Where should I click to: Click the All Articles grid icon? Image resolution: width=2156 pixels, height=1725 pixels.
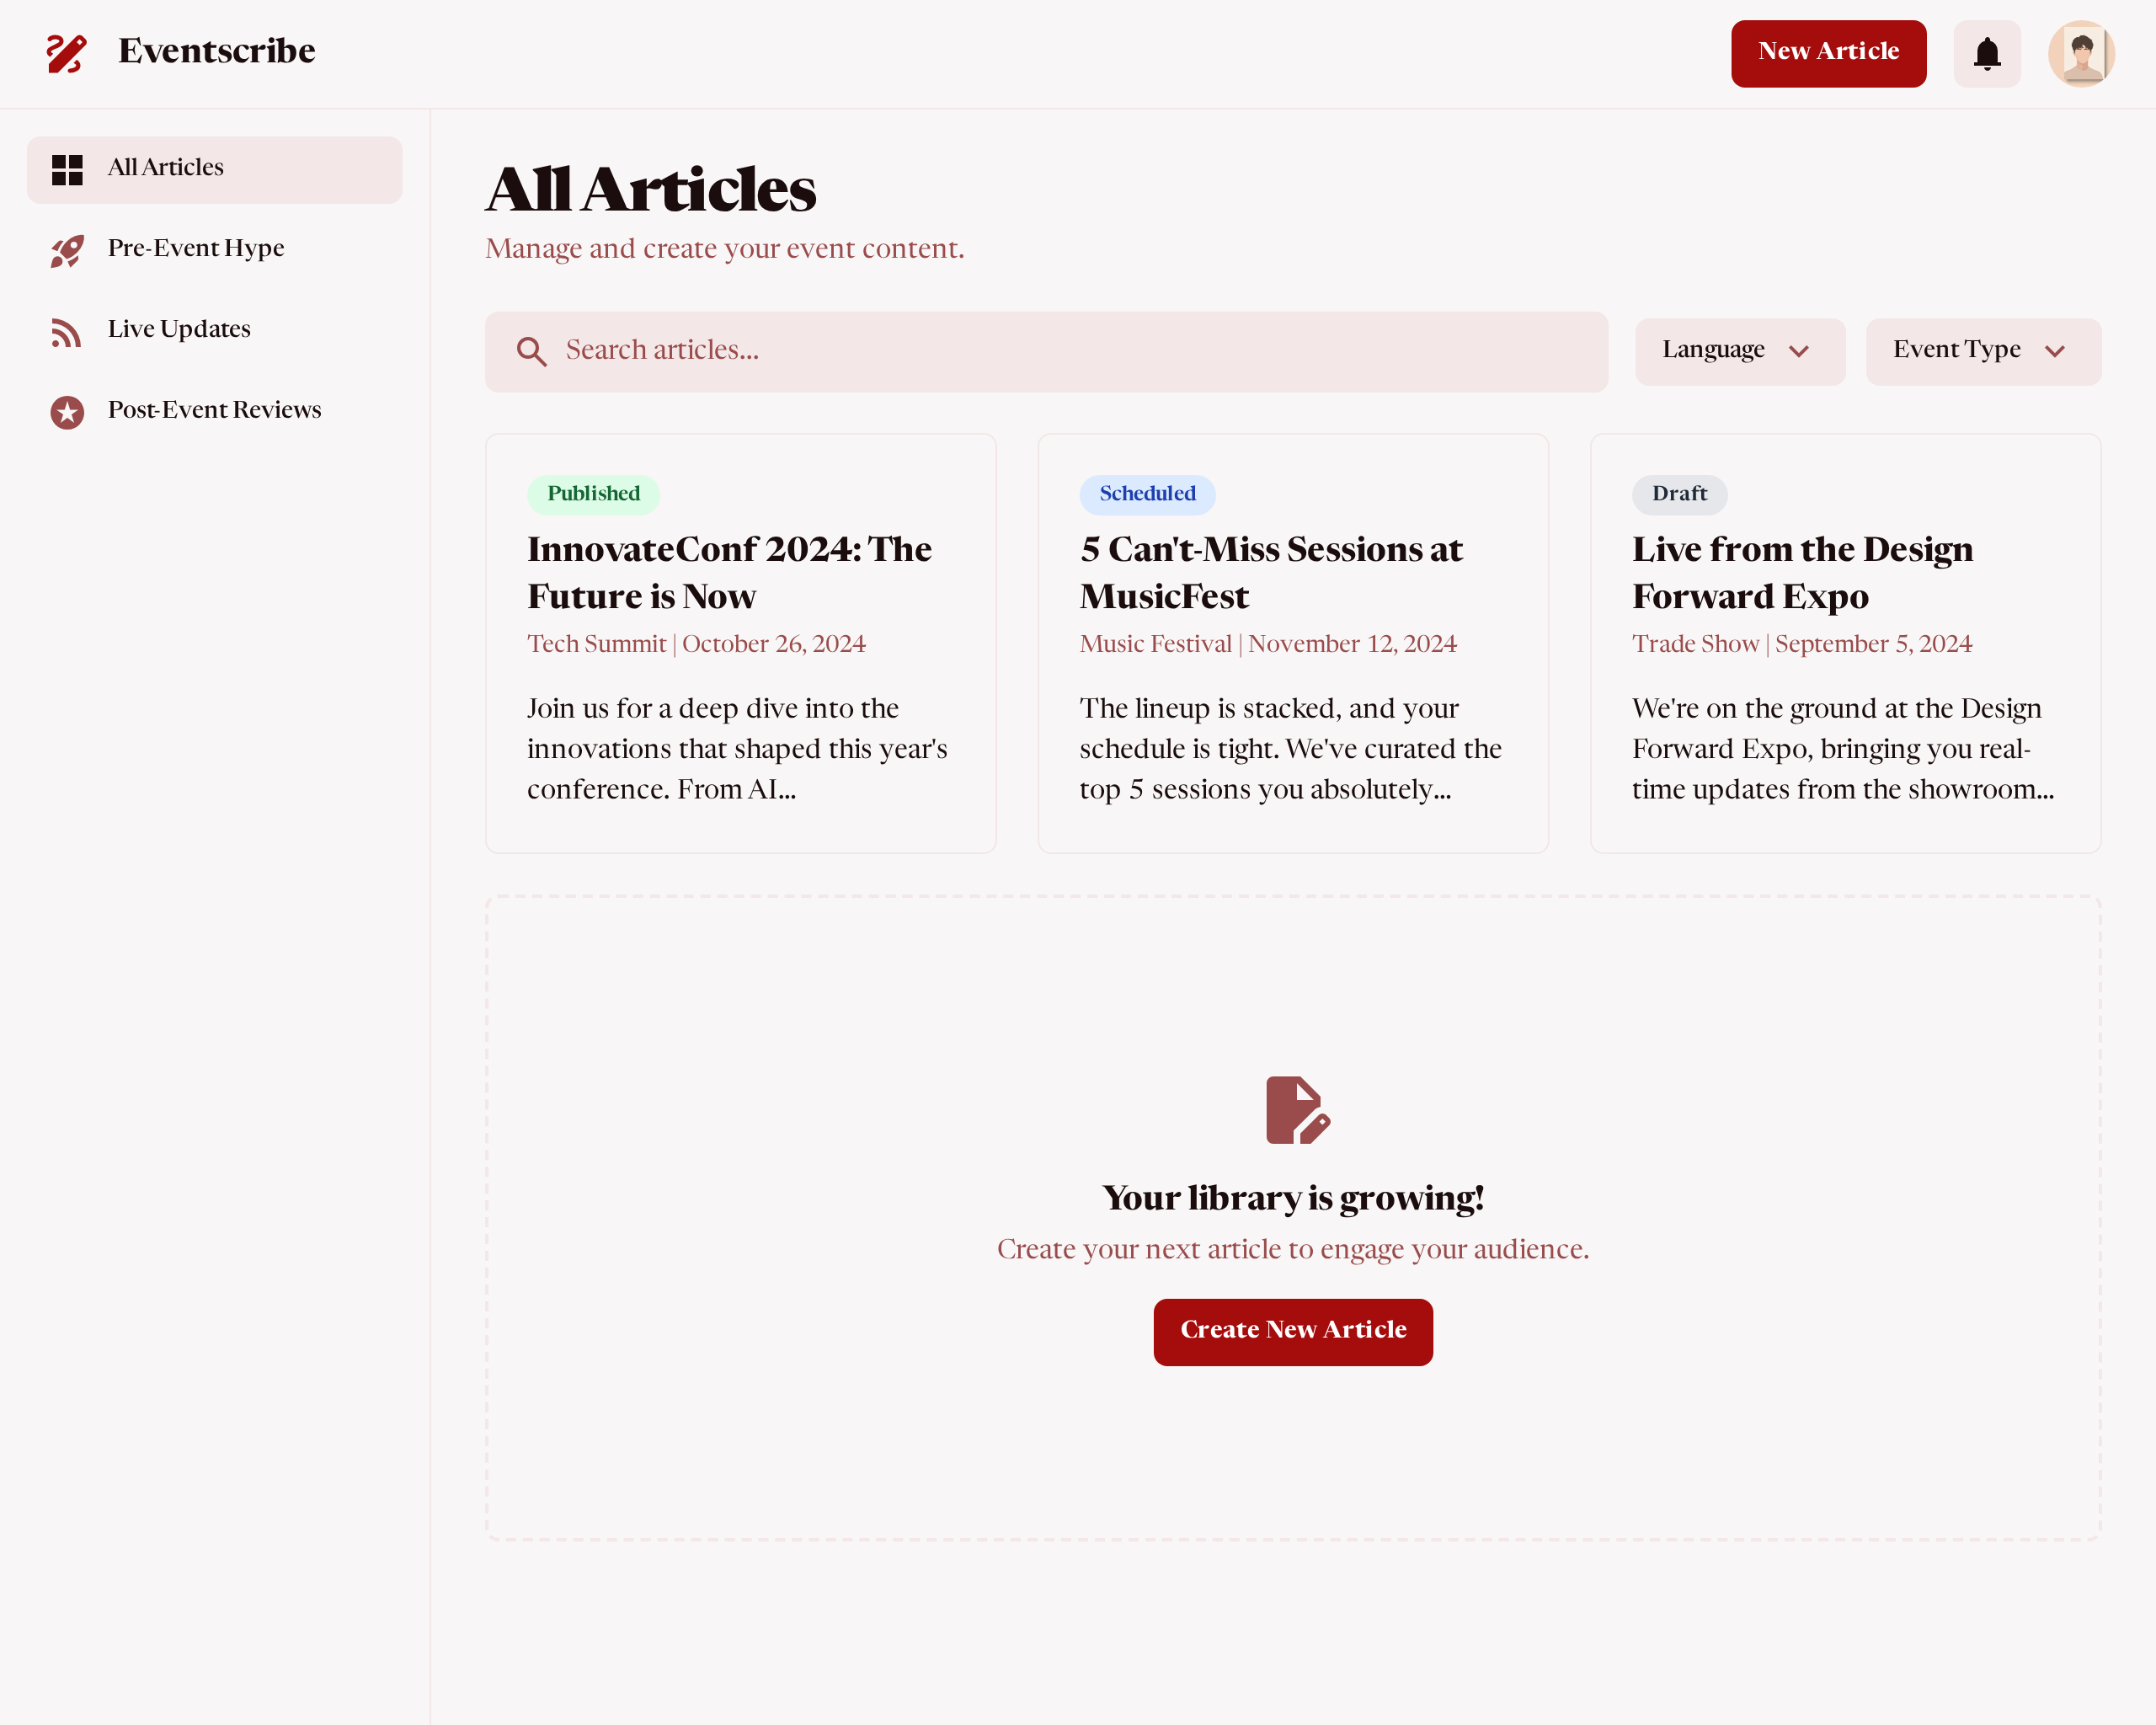(67, 169)
